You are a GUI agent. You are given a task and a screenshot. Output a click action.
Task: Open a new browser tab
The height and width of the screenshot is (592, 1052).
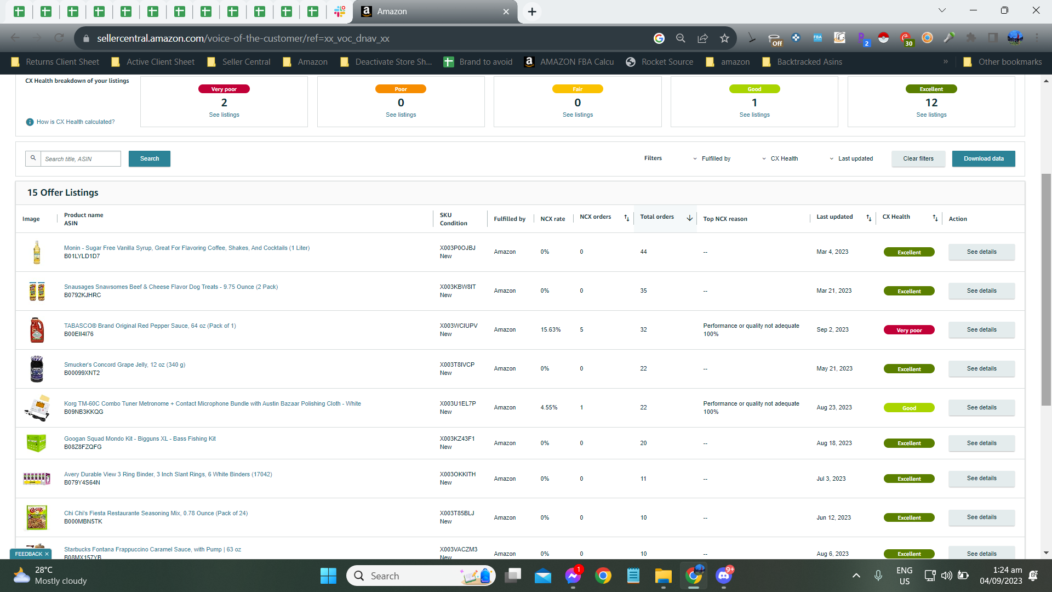click(x=531, y=12)
